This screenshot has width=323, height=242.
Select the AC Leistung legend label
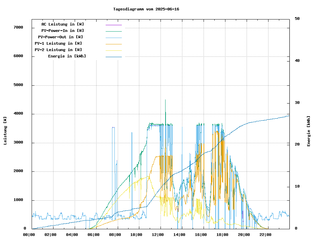[x=63, y=24]
